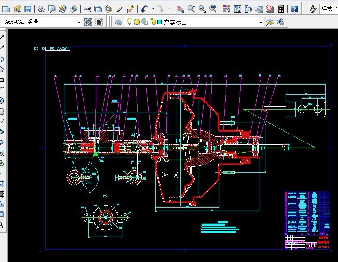The image size is (338, 262).
Task: Click the cyan layer color swatch
Action: point(160,22)
